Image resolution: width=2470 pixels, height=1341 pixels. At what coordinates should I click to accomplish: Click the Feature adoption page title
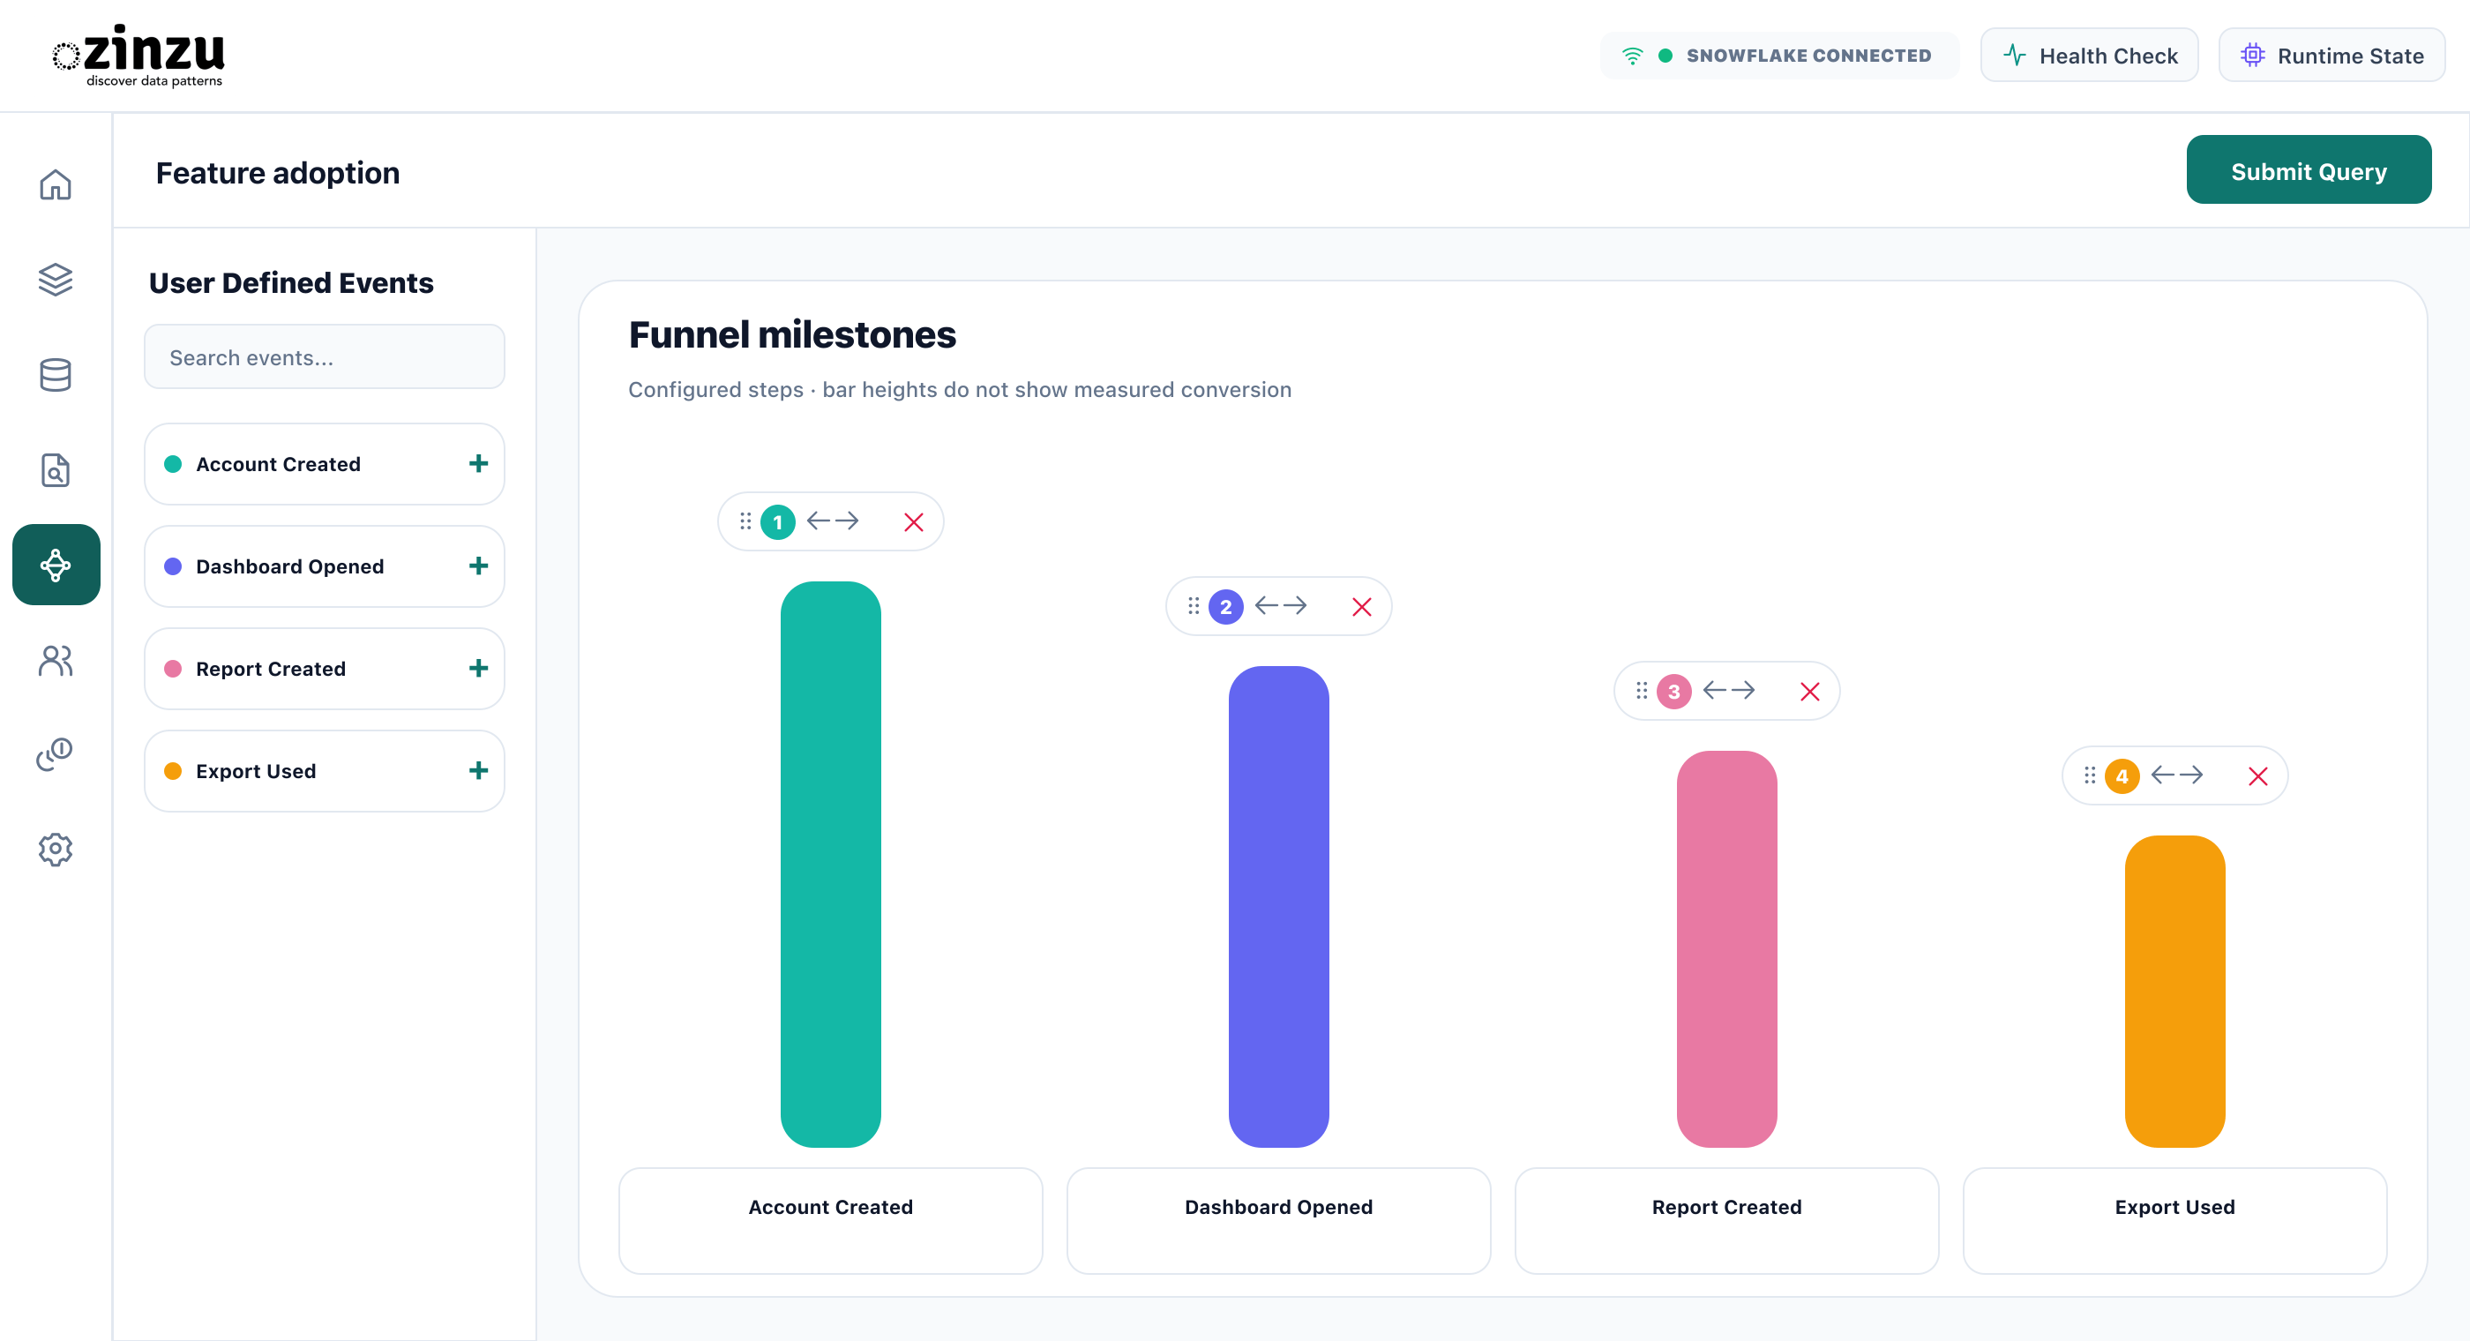coord(278,173)
